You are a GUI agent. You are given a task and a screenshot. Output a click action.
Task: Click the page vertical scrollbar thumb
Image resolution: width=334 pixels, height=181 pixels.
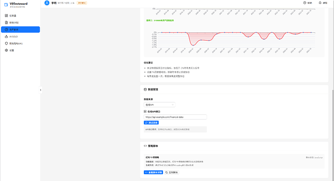tap(333, 135)
